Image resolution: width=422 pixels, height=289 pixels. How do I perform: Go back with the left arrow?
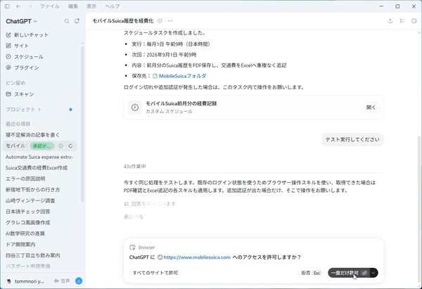[x=18, y=6]
